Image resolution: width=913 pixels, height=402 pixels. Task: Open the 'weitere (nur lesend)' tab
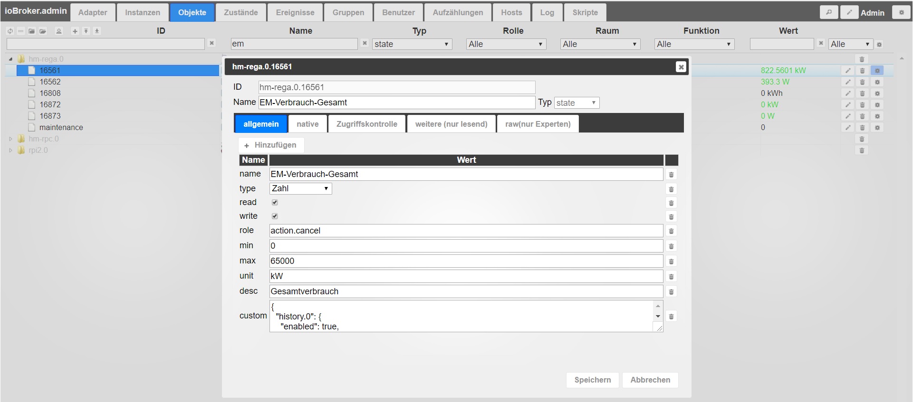click(452, 124)
